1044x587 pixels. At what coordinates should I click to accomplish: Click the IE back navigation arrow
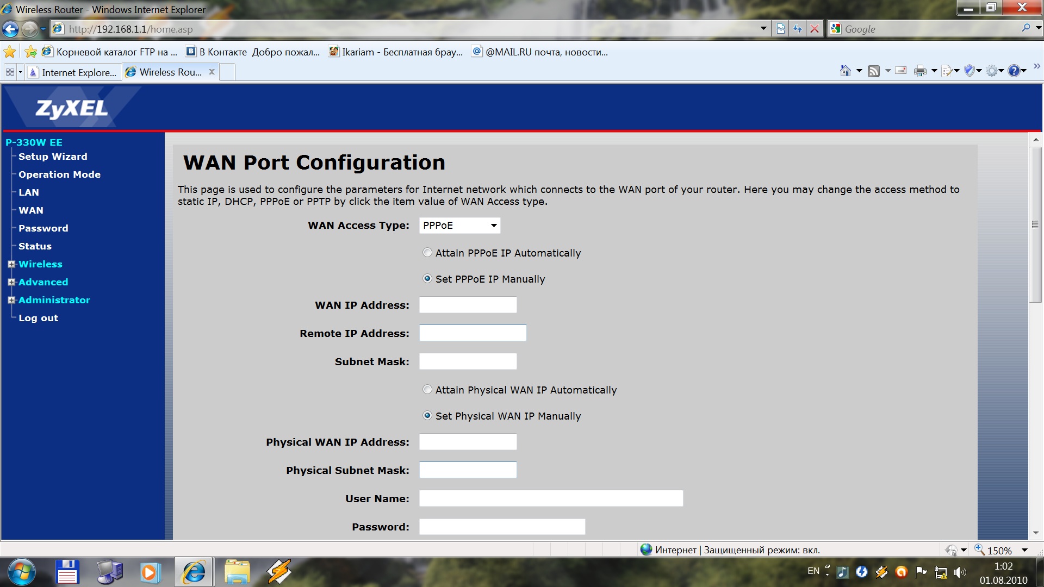pos(10,29)
